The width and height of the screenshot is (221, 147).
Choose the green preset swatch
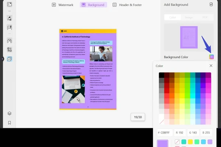click(197, 142)
